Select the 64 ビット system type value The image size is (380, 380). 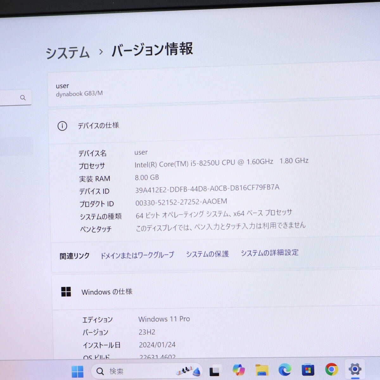(214, 214)
